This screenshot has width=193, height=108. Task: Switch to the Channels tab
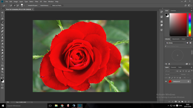tap(173, 67)
